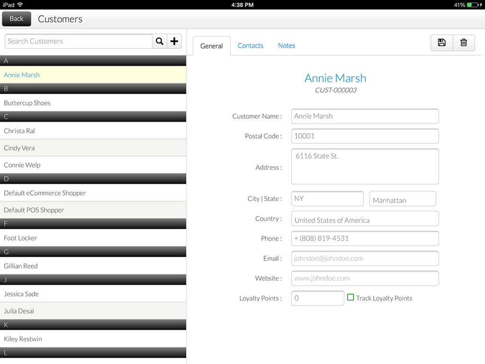Viewport: 485px width, 364px height.
Task: Click the search magnifier icon
Action: click(x=160, y=41)
